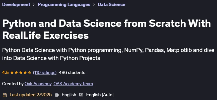Image resolution: width=217 pixels, height=100 pixels.
Task: Open Oak Academy instructor profile link
Action: (38, 84)
